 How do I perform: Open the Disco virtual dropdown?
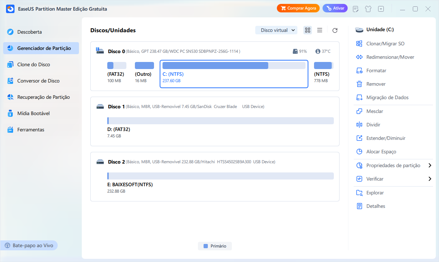276,30
